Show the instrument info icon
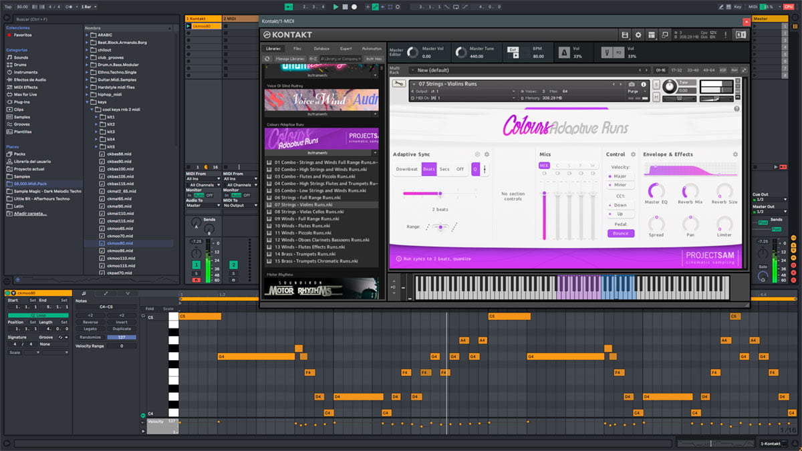 pos(644,84)
